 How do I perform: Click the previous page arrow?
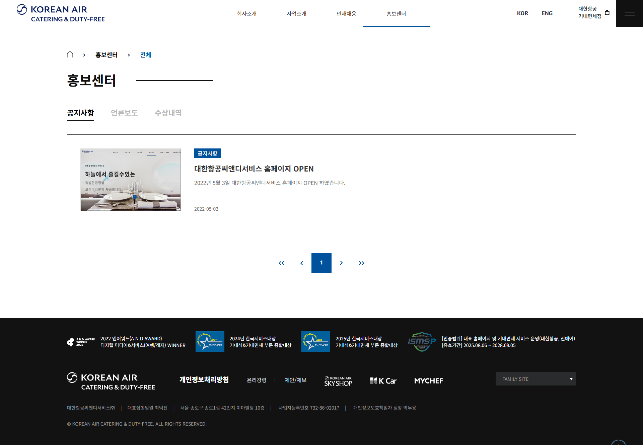(x=302, y=263)
